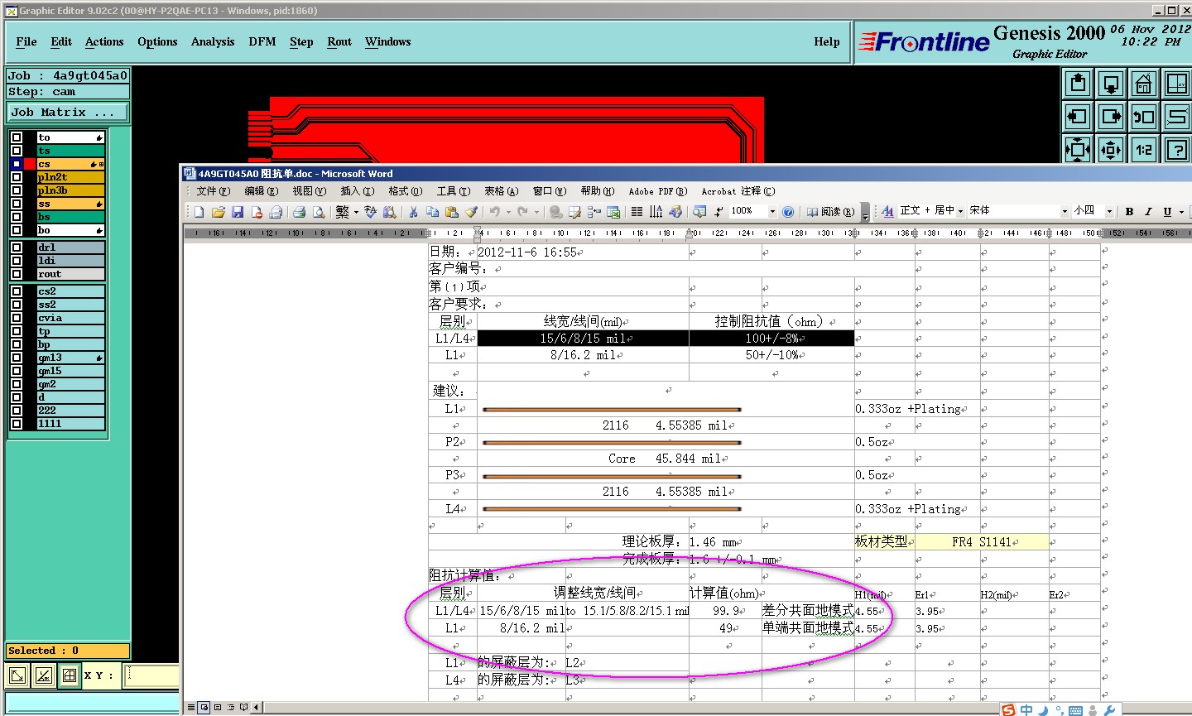Open the DFM menu in Genesis
This screenshot has height=716, width=1192.
coord(262,41)
